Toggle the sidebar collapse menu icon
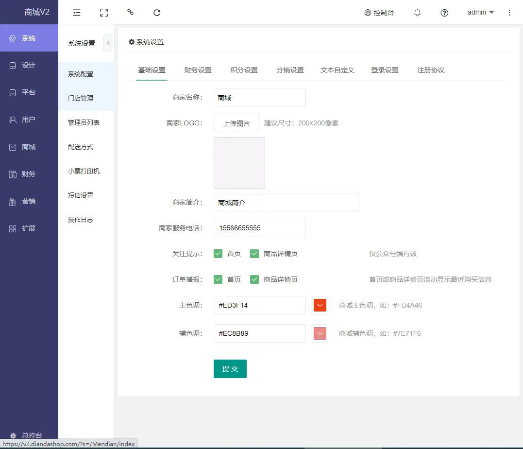Image resolution: width=523 pixels, height=449 pixels. click(x=77, y=13)
